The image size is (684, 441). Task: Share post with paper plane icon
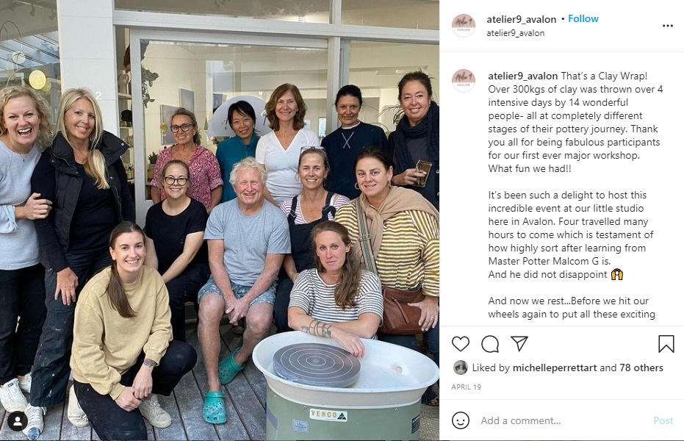[519, 344]
